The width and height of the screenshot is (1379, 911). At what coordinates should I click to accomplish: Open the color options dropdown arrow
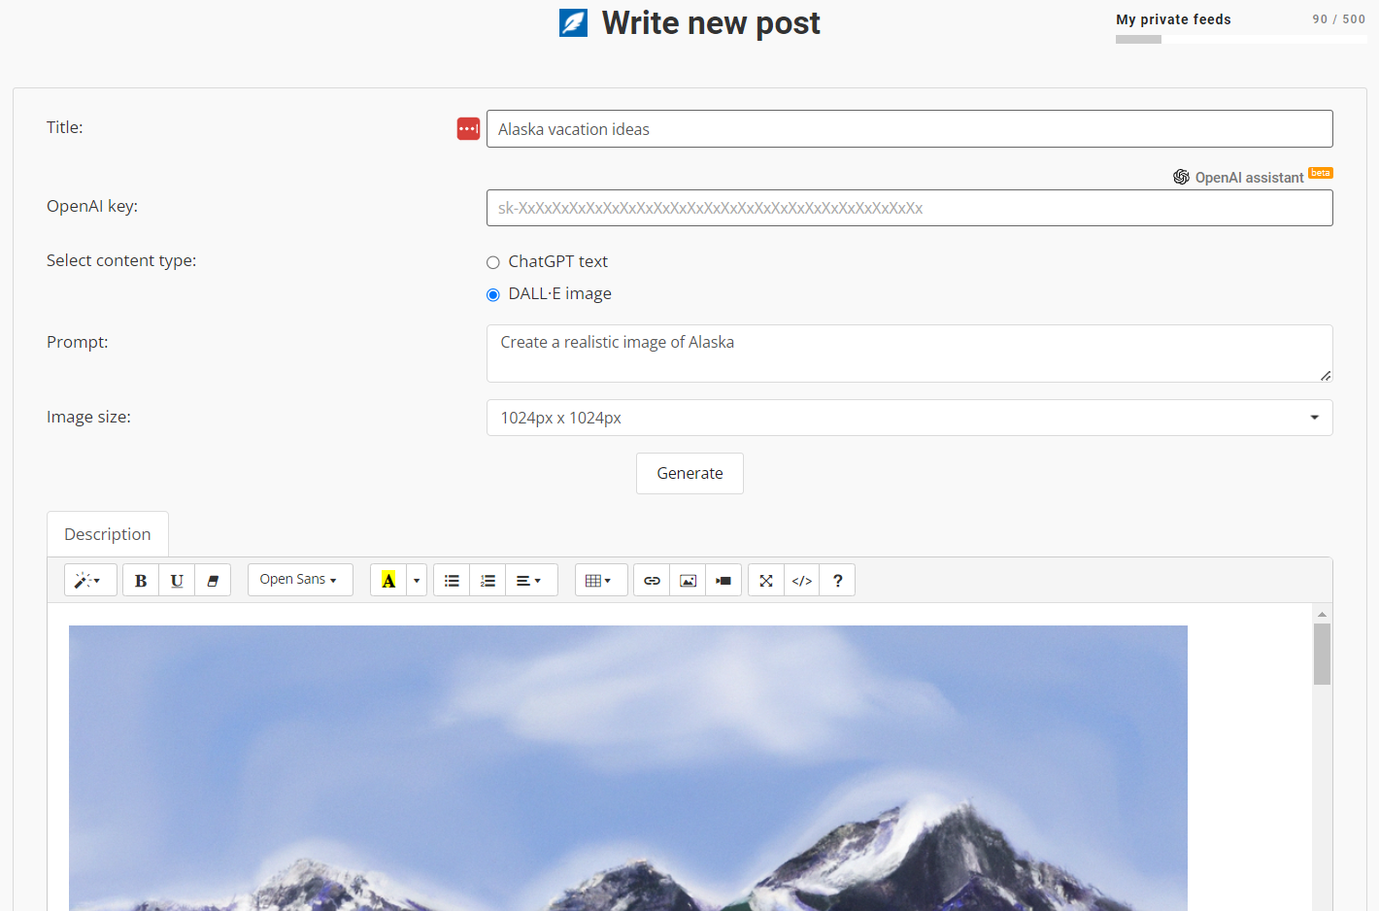417,580
